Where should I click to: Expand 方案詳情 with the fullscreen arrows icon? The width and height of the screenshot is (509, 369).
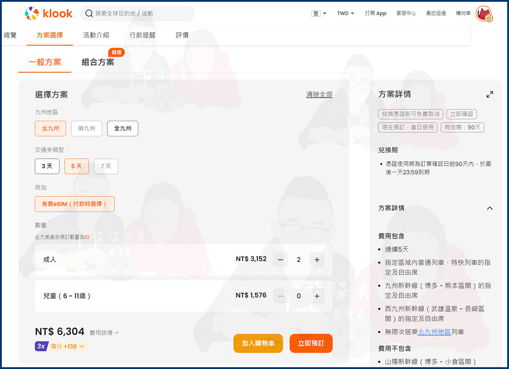point(490,95)
